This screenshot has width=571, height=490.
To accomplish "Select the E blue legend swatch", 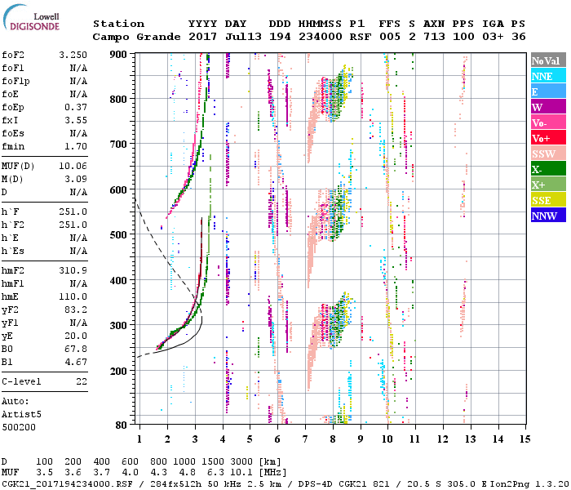I will click(548, 91).
